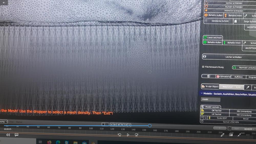Open Task View in the Windows taskbar
This screenshot has height=144, width=256.
tap(40, 142)
